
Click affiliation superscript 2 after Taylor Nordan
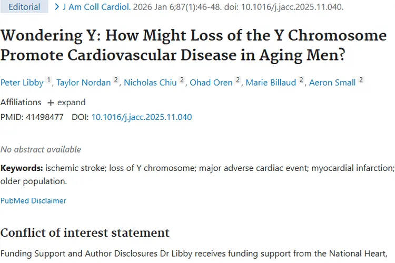point(116,80)
